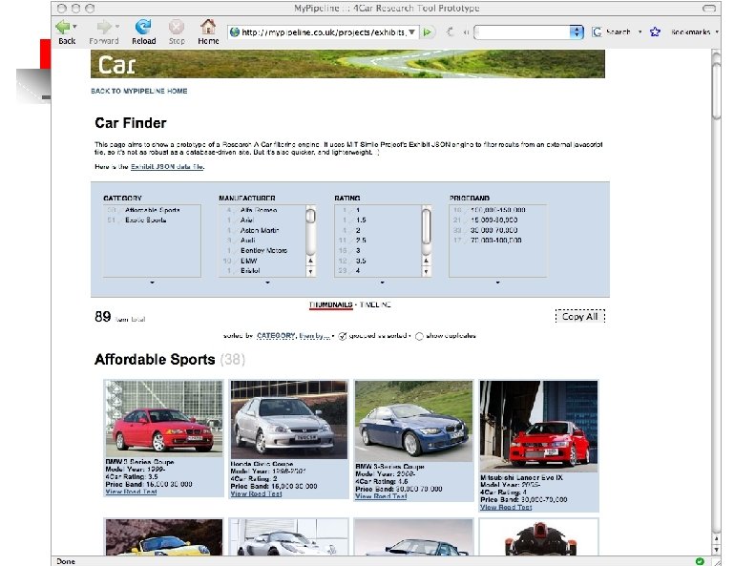Click the Forward arrow button
The height and width of the screenshot is (566, 755).
coord(103,27)
